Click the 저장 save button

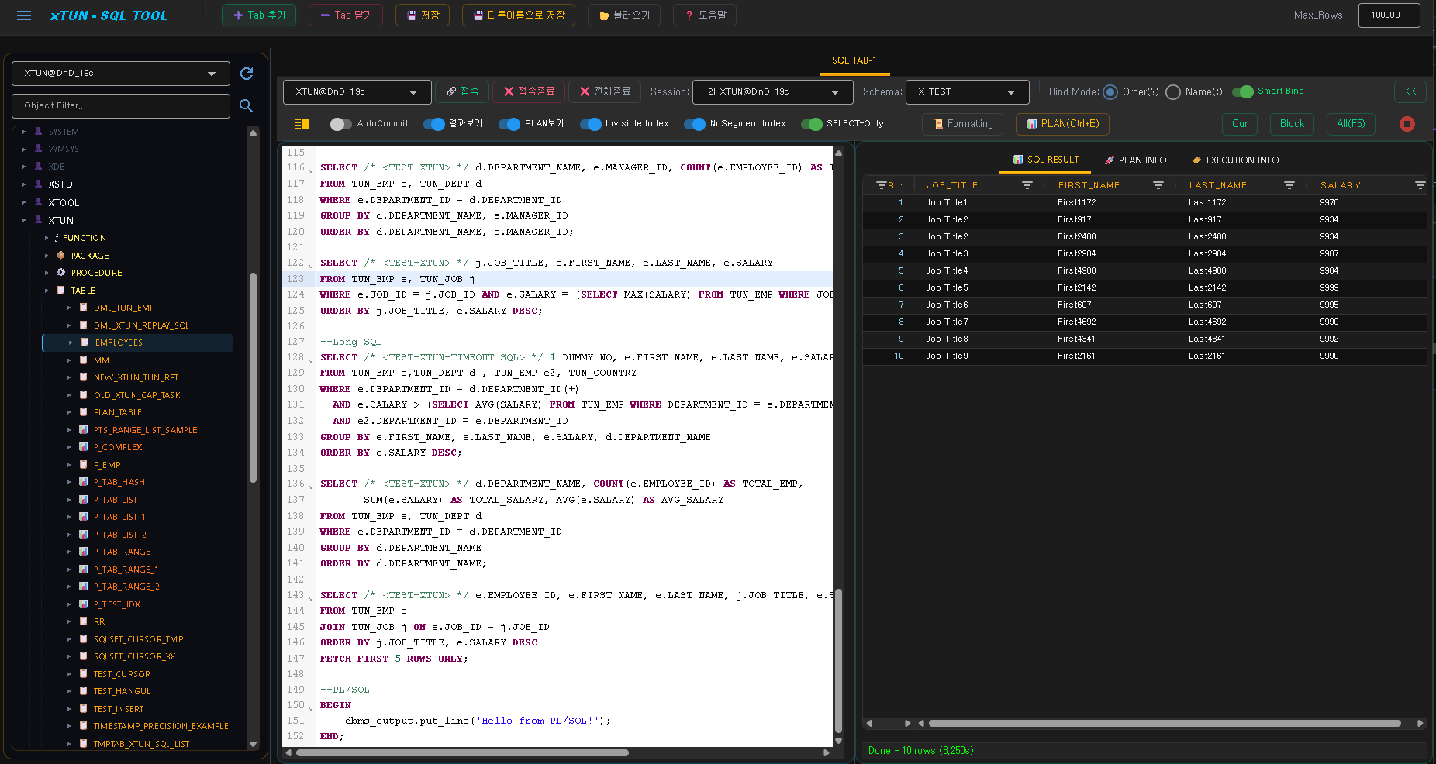[x=423, y=15]
